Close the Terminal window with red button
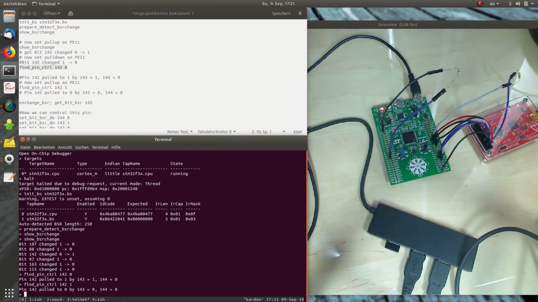 (x=23, y=139)
